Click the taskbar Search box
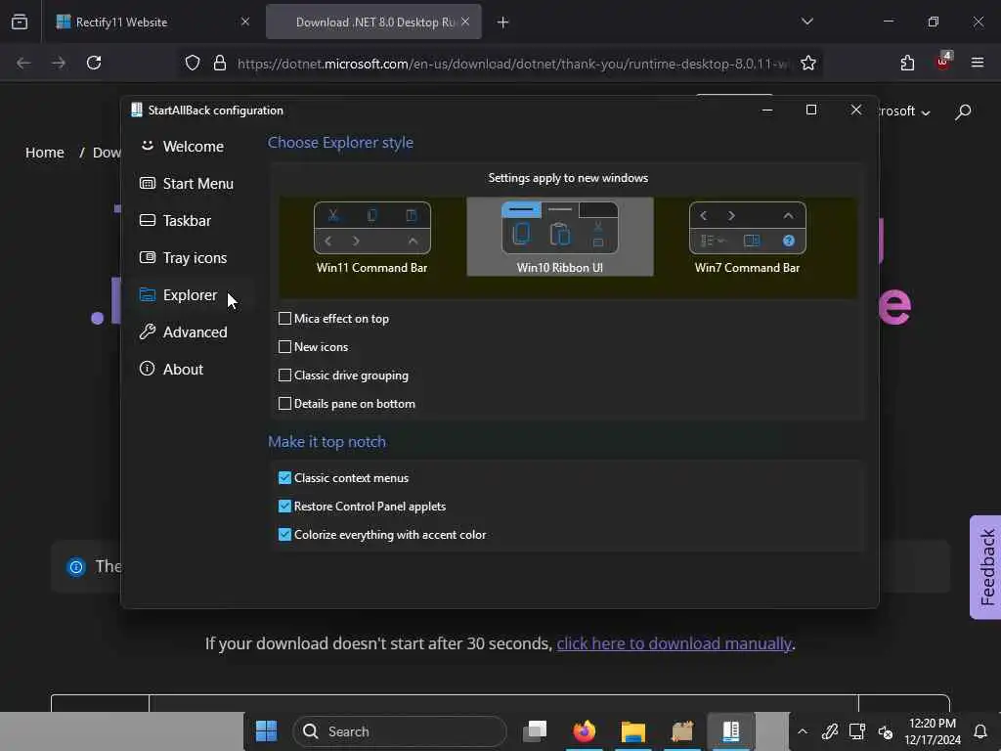This screenshot has width=1001, height=751. pyautogui.click(x=400, y=731)
